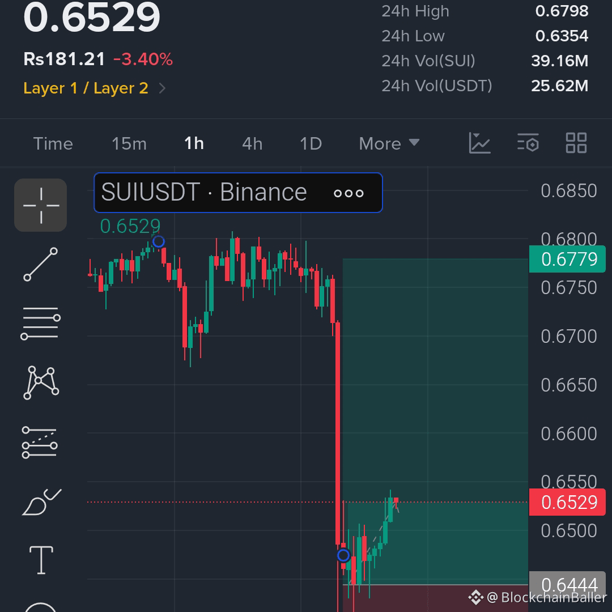Click the 0.6500 price axis label
612x612 pixels.
click(569, 531)
